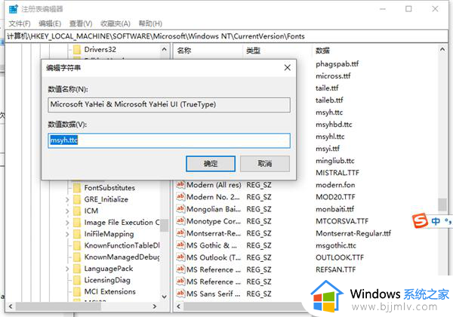The image size is (453, 317).
Task: Click the values list vertical scrollbar thumb
Action: 442,205
